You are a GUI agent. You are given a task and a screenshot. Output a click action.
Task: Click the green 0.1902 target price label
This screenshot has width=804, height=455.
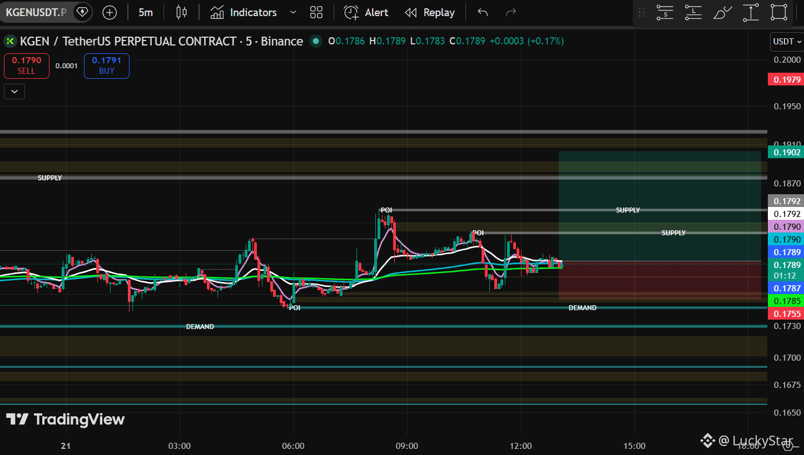pos(787,152)
